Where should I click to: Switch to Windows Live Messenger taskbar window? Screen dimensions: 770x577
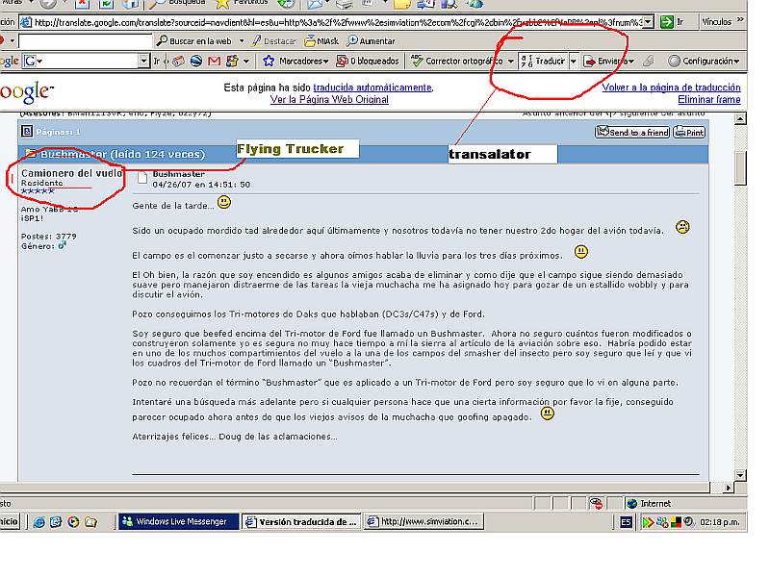(178, 521)
